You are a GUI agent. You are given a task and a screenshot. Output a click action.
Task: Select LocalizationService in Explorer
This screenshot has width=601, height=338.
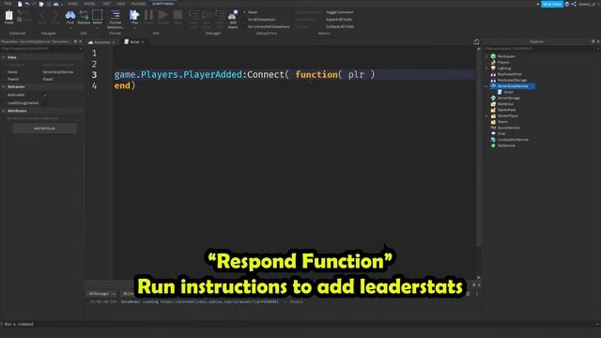coord(513,140)
